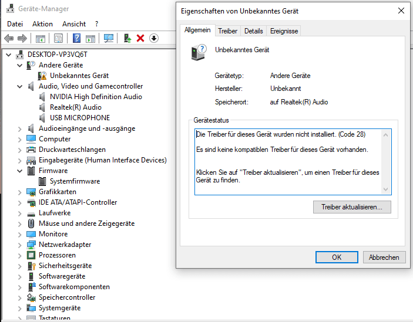Click the Softwarekomponenten icon

[x=31, y=287]
